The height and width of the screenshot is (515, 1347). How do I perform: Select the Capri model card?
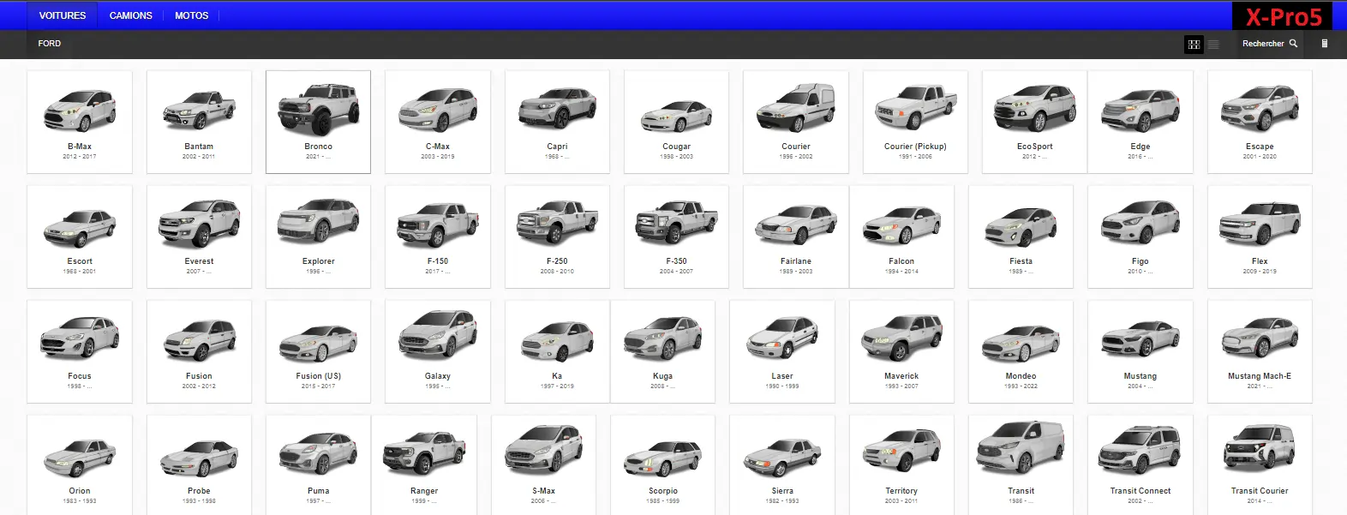[557, 122]
